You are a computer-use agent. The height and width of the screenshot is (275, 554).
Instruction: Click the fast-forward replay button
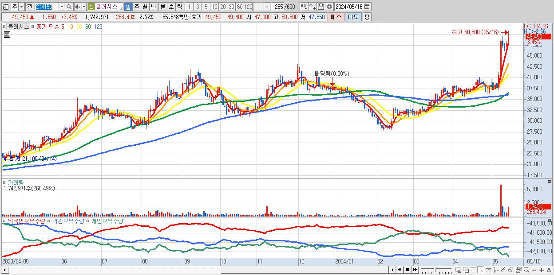(415, 270)
